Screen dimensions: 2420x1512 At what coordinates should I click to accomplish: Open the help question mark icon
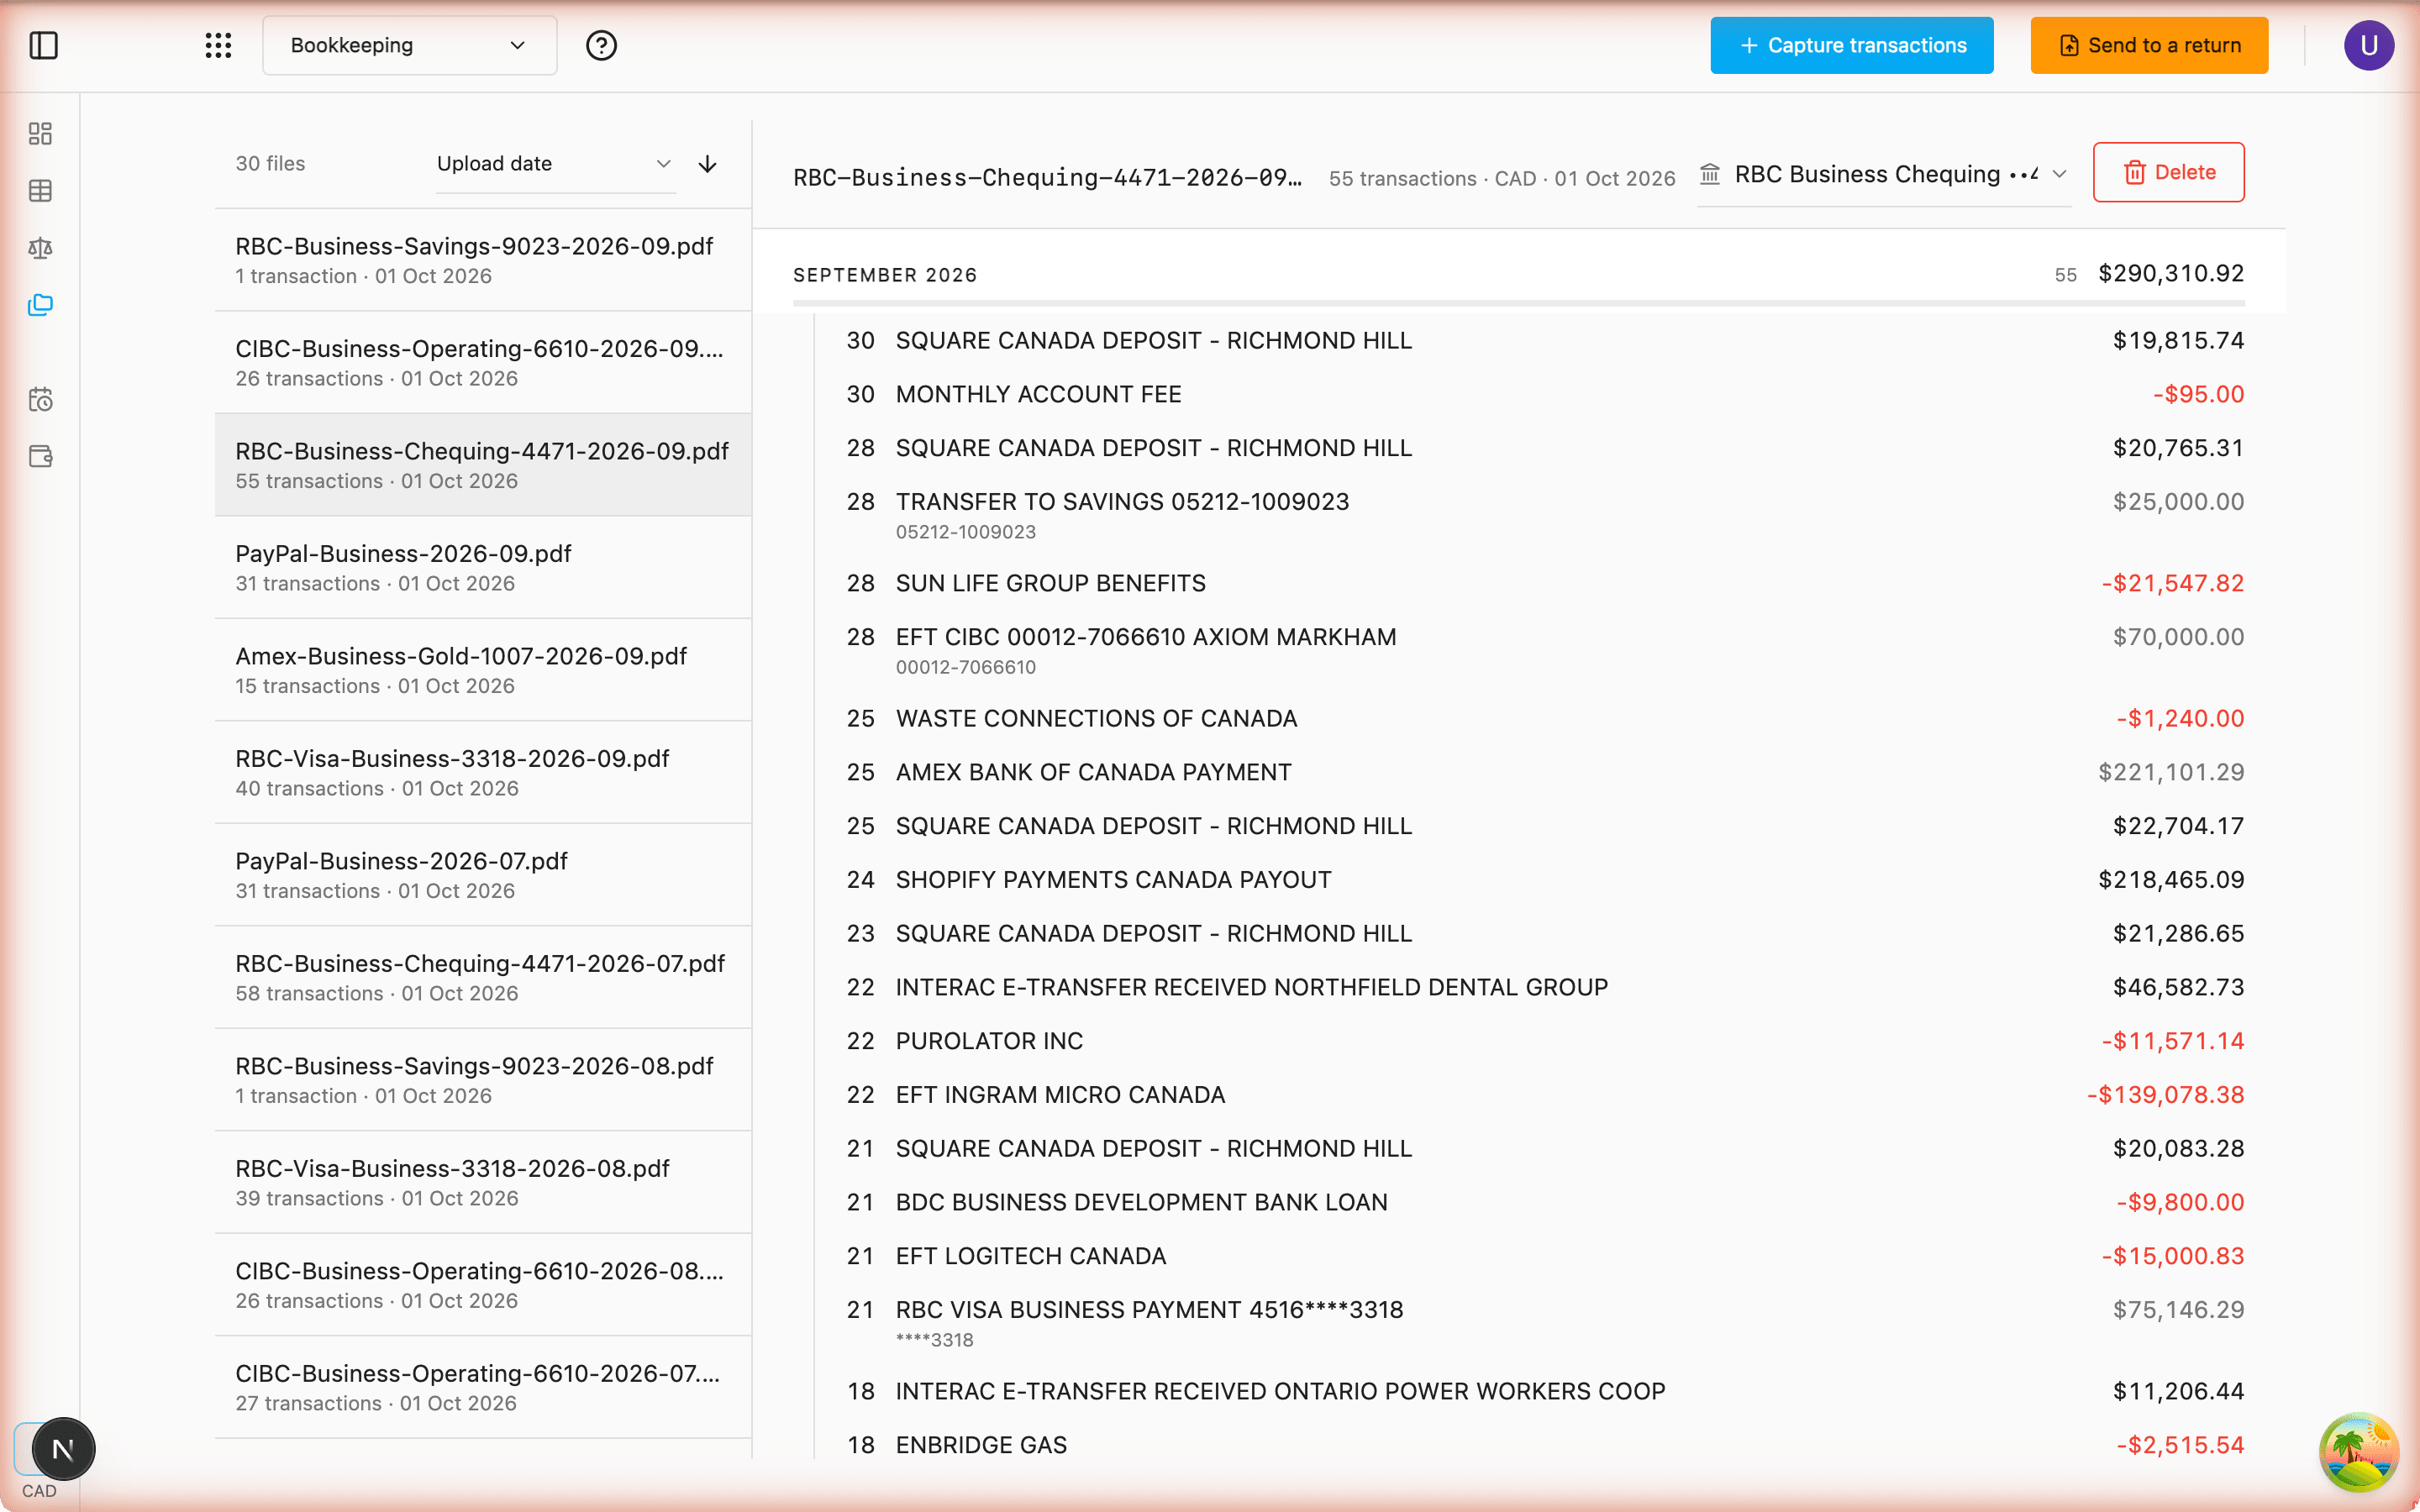coord(601,45)
